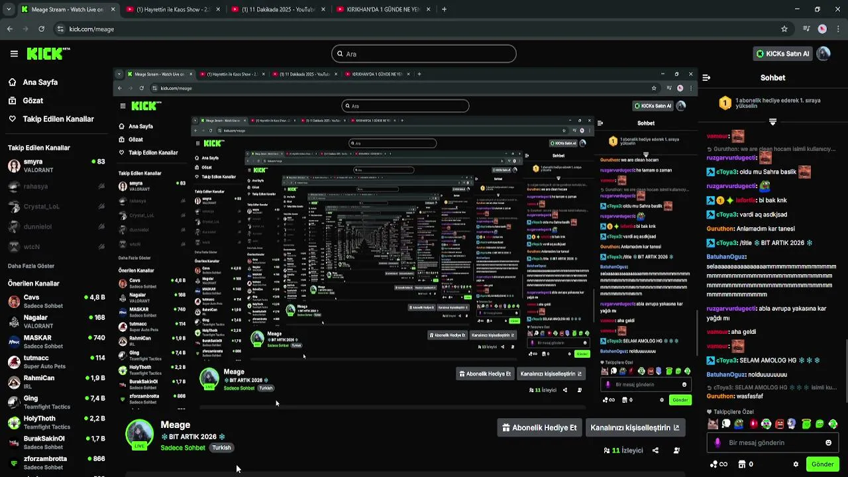Open Chrome's three-dot menu
The image size is (848, 477).
[837, 29]
